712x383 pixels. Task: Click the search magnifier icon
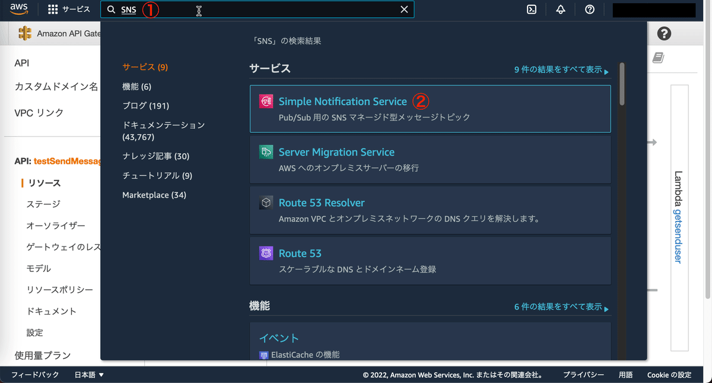[x=111, y=10]
